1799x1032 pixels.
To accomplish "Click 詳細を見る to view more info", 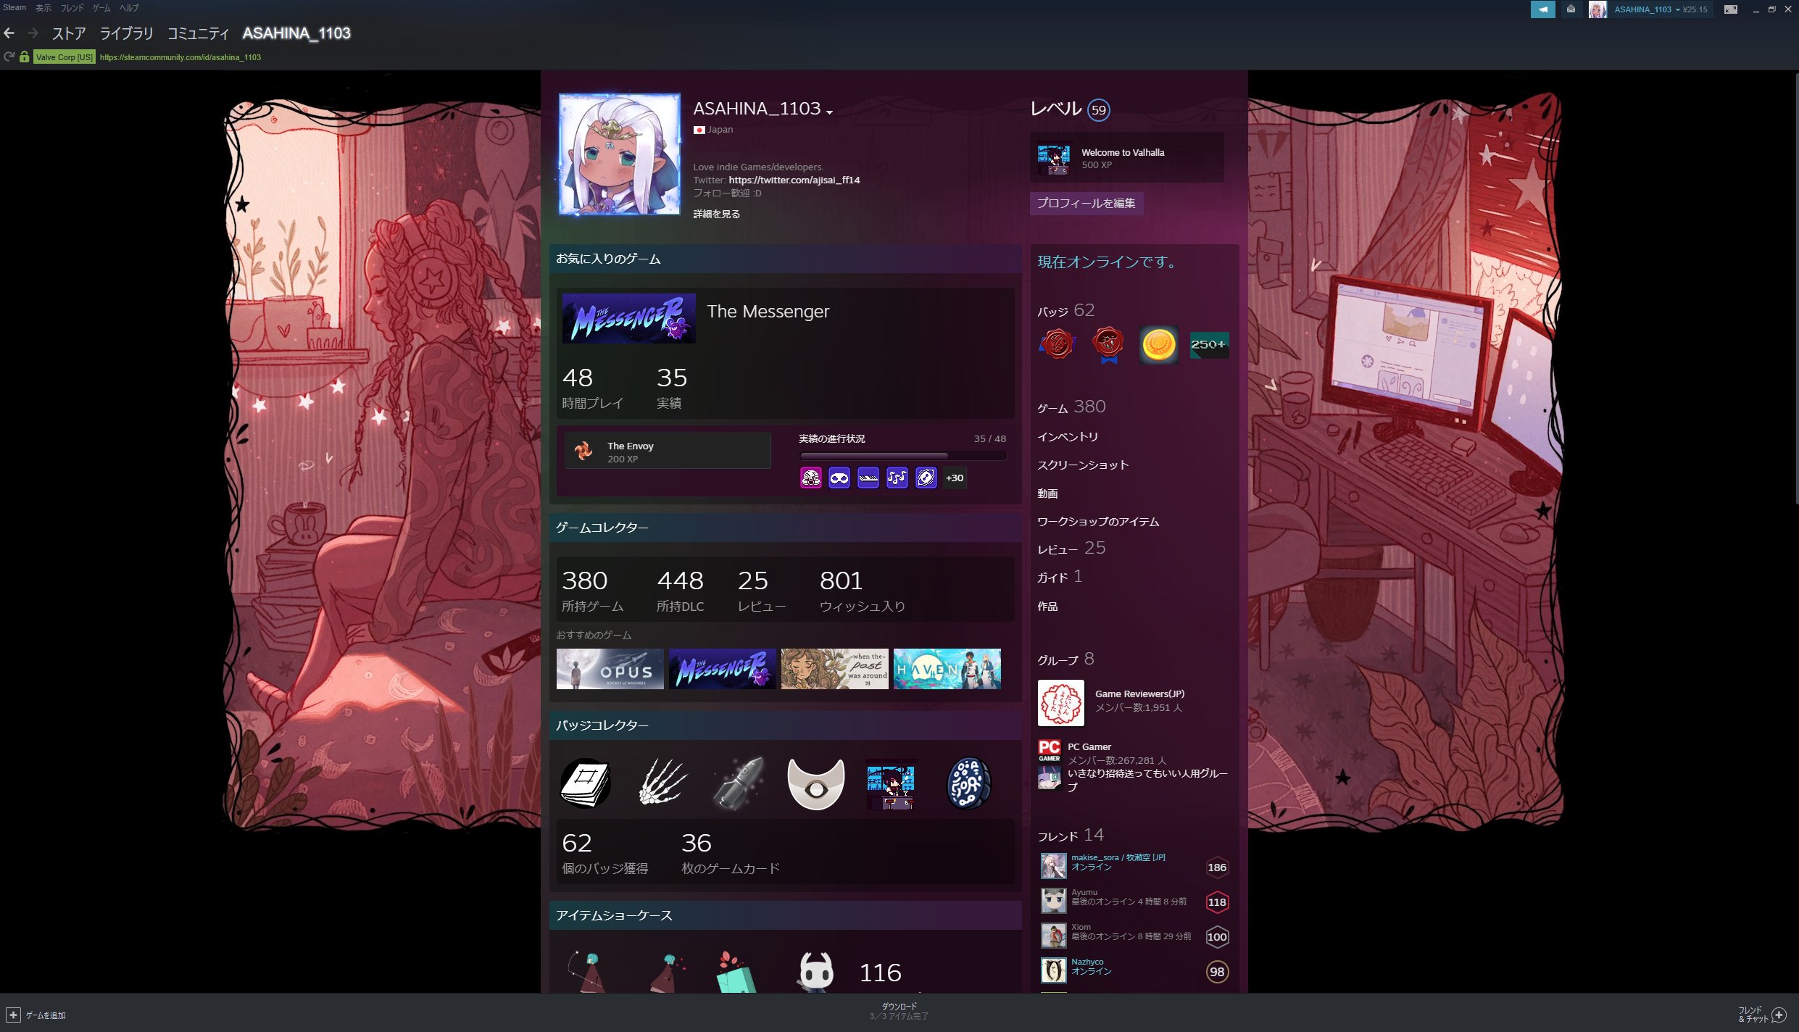I will 716,214.
